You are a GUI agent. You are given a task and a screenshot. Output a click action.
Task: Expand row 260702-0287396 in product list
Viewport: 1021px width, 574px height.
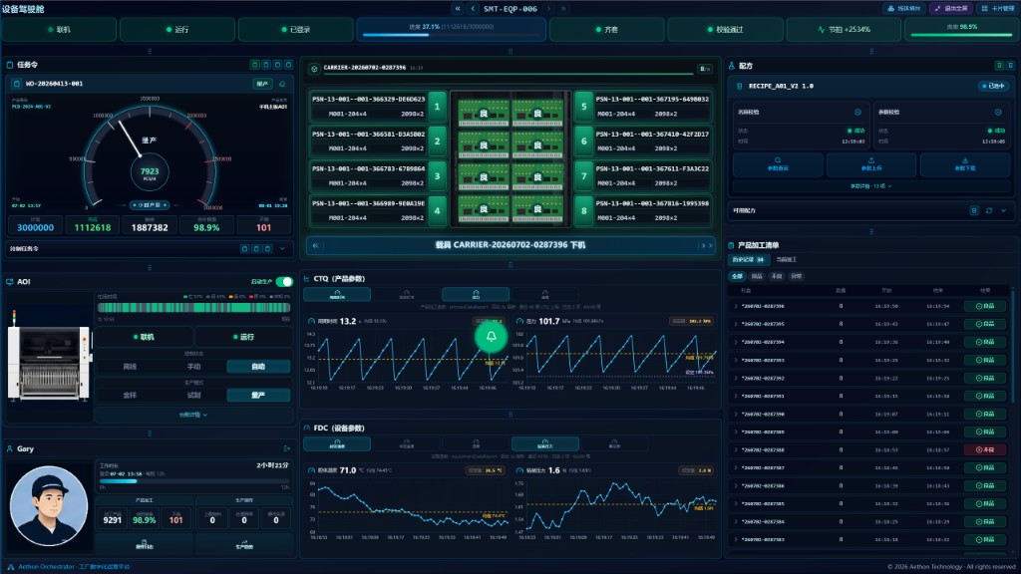click(736, 306)
